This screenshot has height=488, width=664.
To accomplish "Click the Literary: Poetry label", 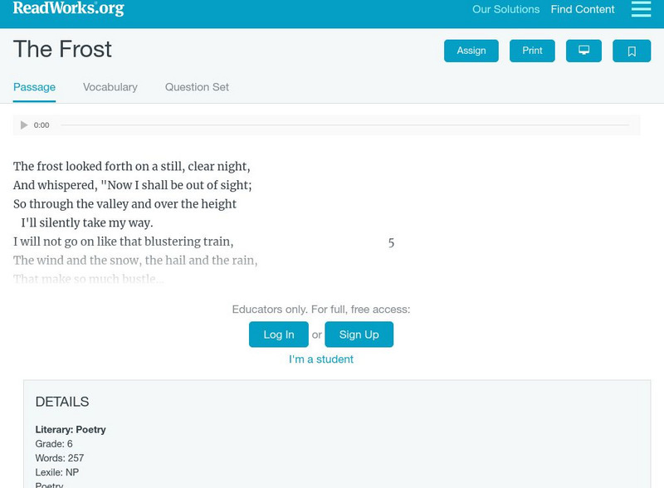I will point(71,430).
